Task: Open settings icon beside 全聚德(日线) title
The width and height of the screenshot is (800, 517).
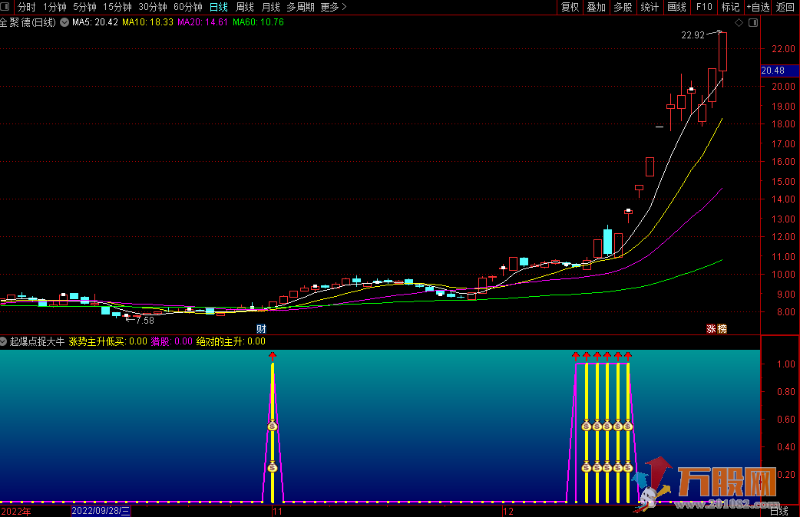Action: [63, 22]
